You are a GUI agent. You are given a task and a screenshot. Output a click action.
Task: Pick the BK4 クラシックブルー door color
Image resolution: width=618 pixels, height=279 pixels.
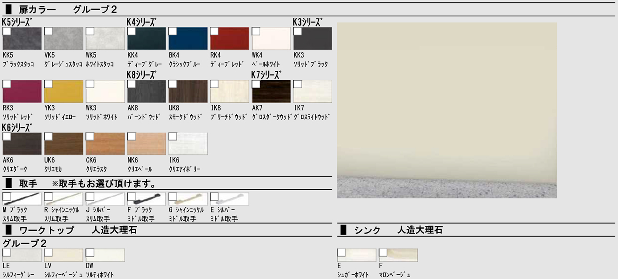[x=187, y=39]
